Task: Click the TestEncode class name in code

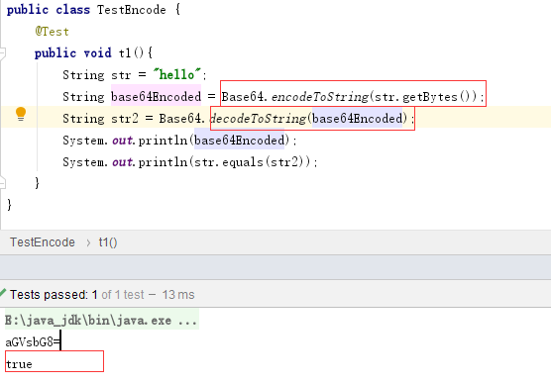Action: (132, 10)
